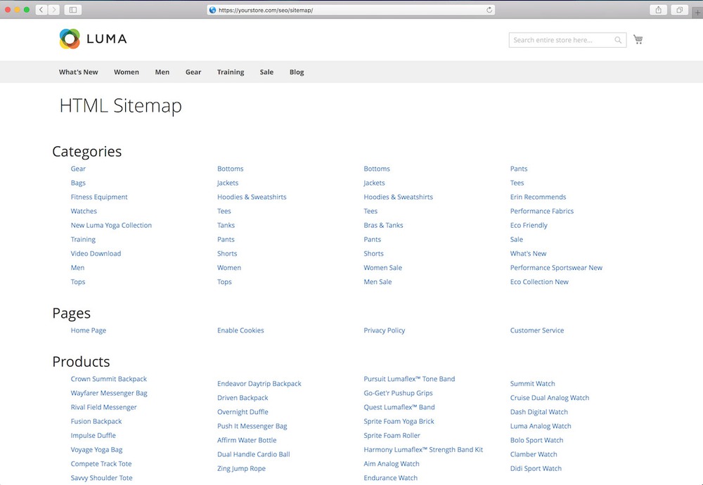
Task: Click the Safari share icon
Action: tap(658, 10)
